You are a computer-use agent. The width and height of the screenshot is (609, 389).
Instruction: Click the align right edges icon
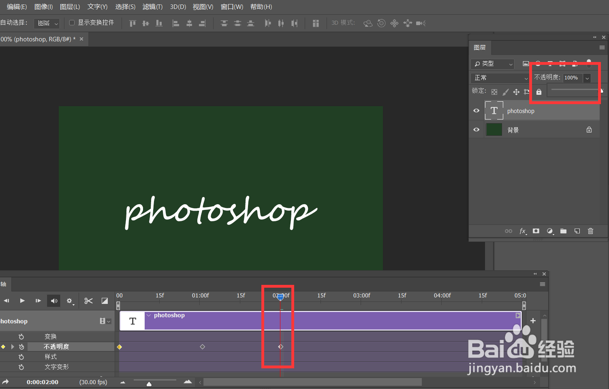[x=202, y=24]
